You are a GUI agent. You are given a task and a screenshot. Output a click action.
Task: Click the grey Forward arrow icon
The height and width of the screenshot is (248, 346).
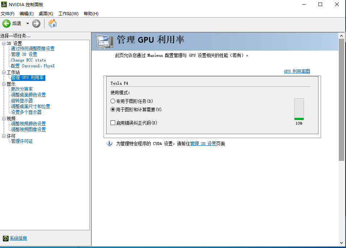[36, 23]
